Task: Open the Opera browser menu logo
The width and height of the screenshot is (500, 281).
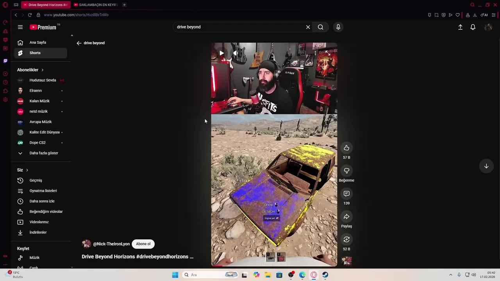Action: (x=5, y=5)
